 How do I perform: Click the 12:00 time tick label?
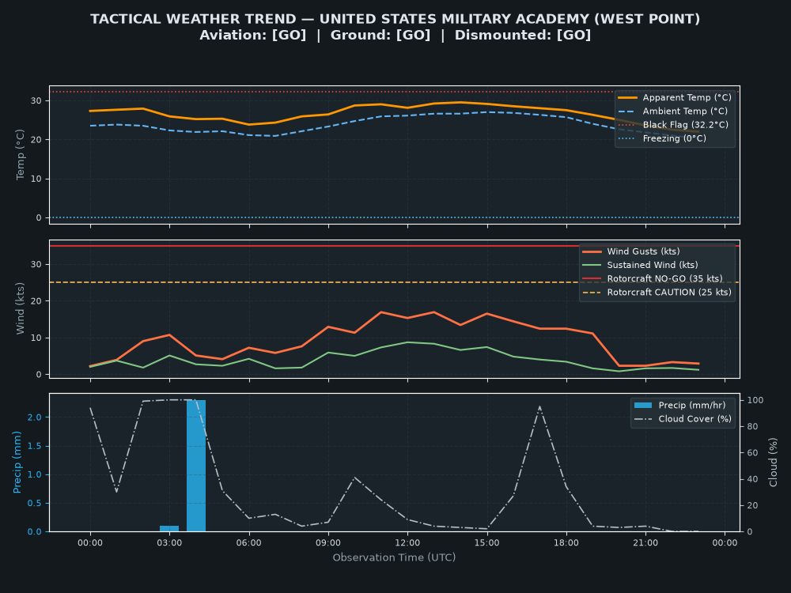pos(407,542)
